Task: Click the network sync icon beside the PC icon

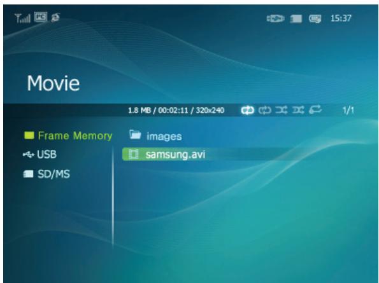Action: [x=55, y=18]
